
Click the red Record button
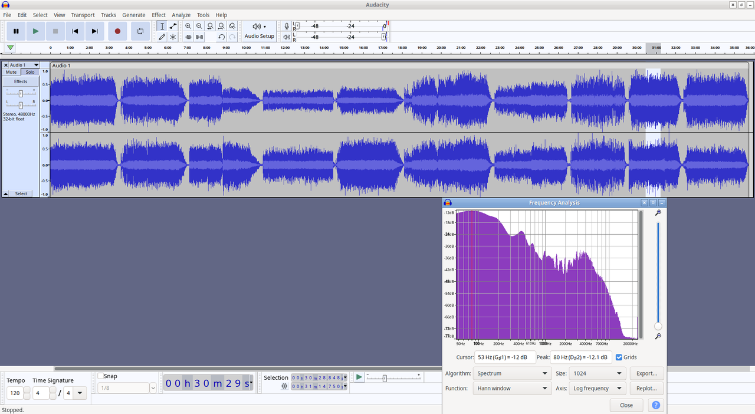[x=117, y=31]
